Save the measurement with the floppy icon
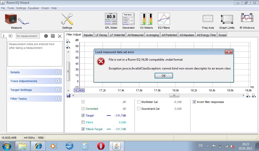This screenshot has width=259, height=151. point(53,36)
